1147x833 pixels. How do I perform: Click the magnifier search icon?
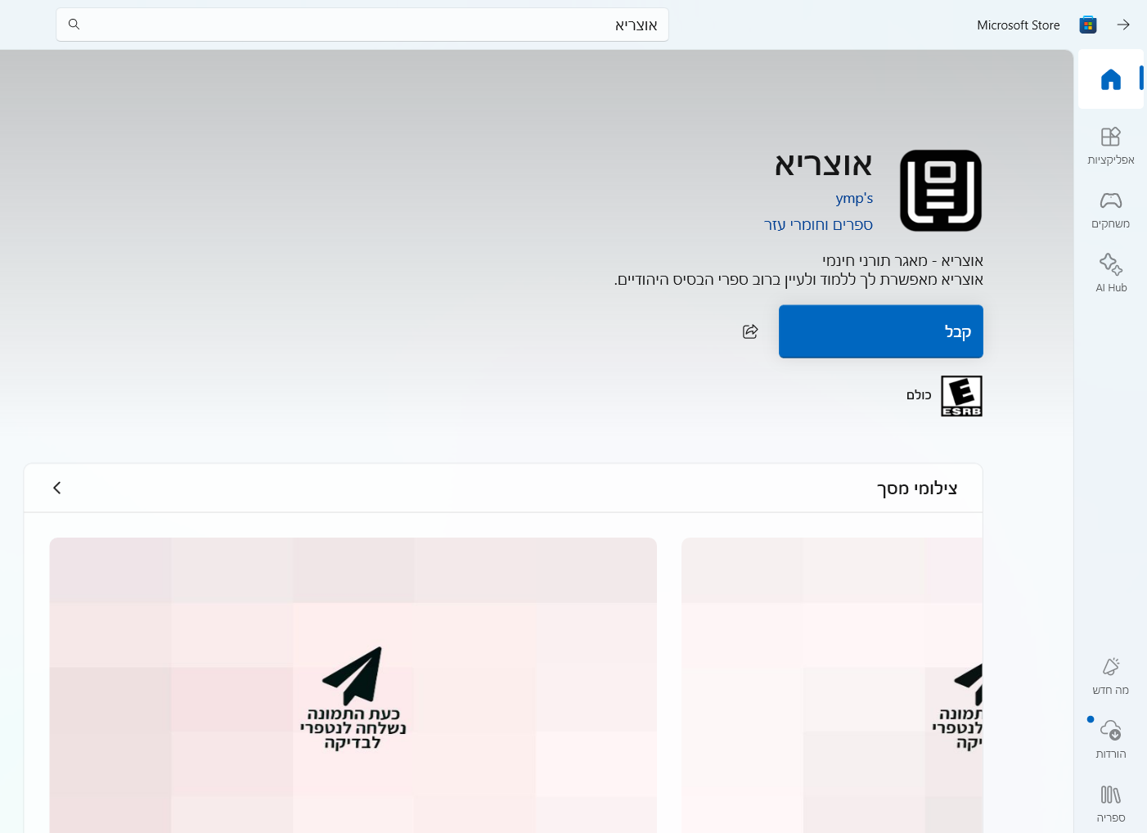pos(74,25)
